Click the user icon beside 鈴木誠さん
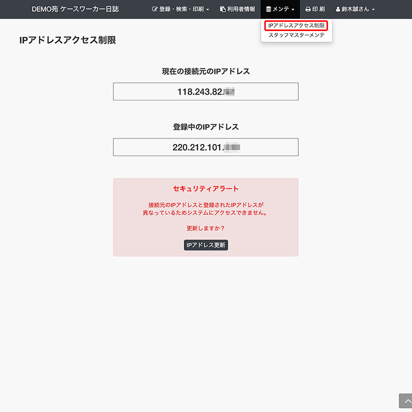 tap(338, 10)
